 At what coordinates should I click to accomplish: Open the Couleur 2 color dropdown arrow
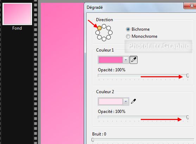pyautogui.click(x=126, y=101)
